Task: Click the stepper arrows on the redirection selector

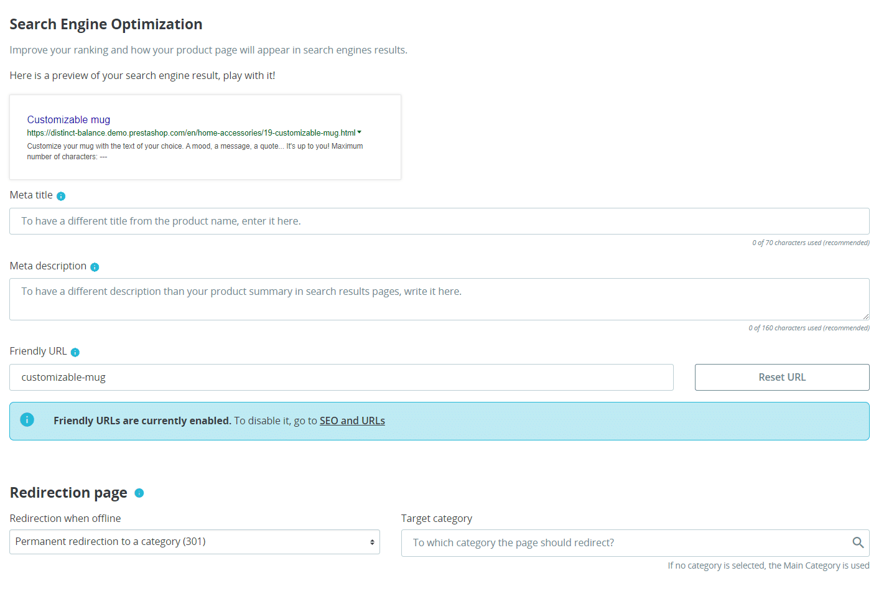Action: click(x=371, y=541)
